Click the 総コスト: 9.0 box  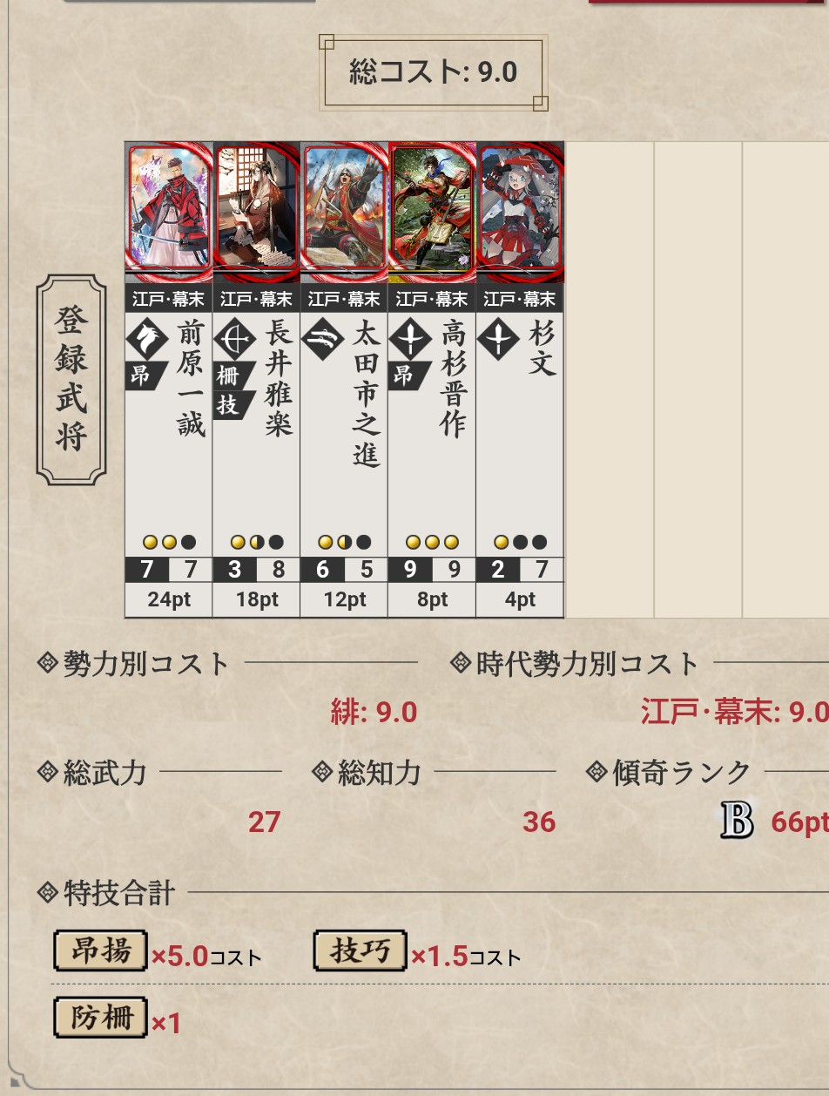[x=434, y=72]
